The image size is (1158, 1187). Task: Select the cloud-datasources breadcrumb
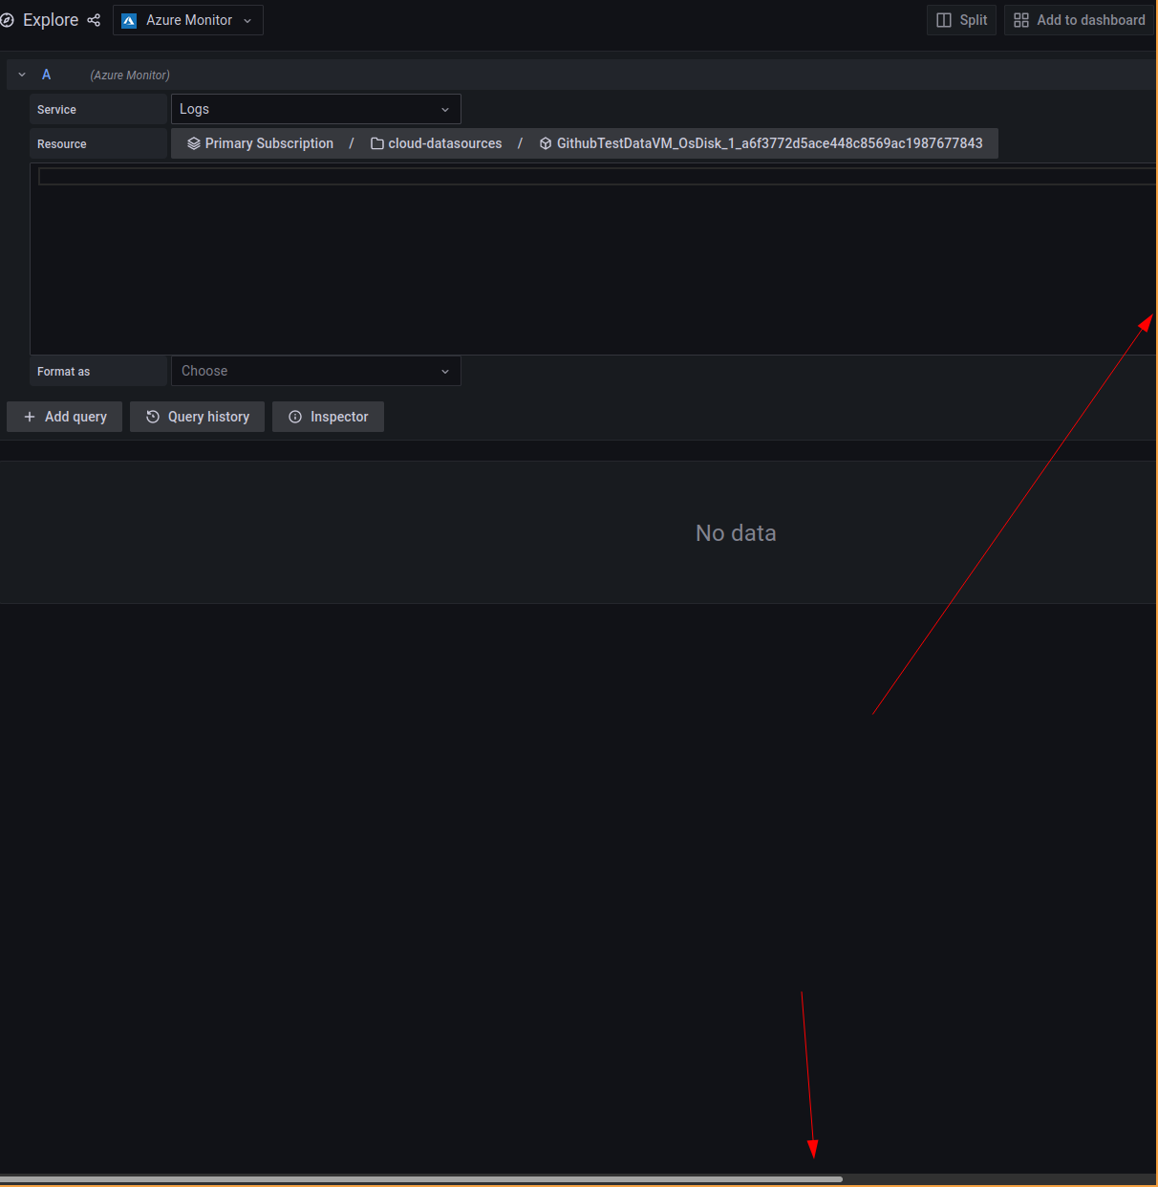point(444,143)
